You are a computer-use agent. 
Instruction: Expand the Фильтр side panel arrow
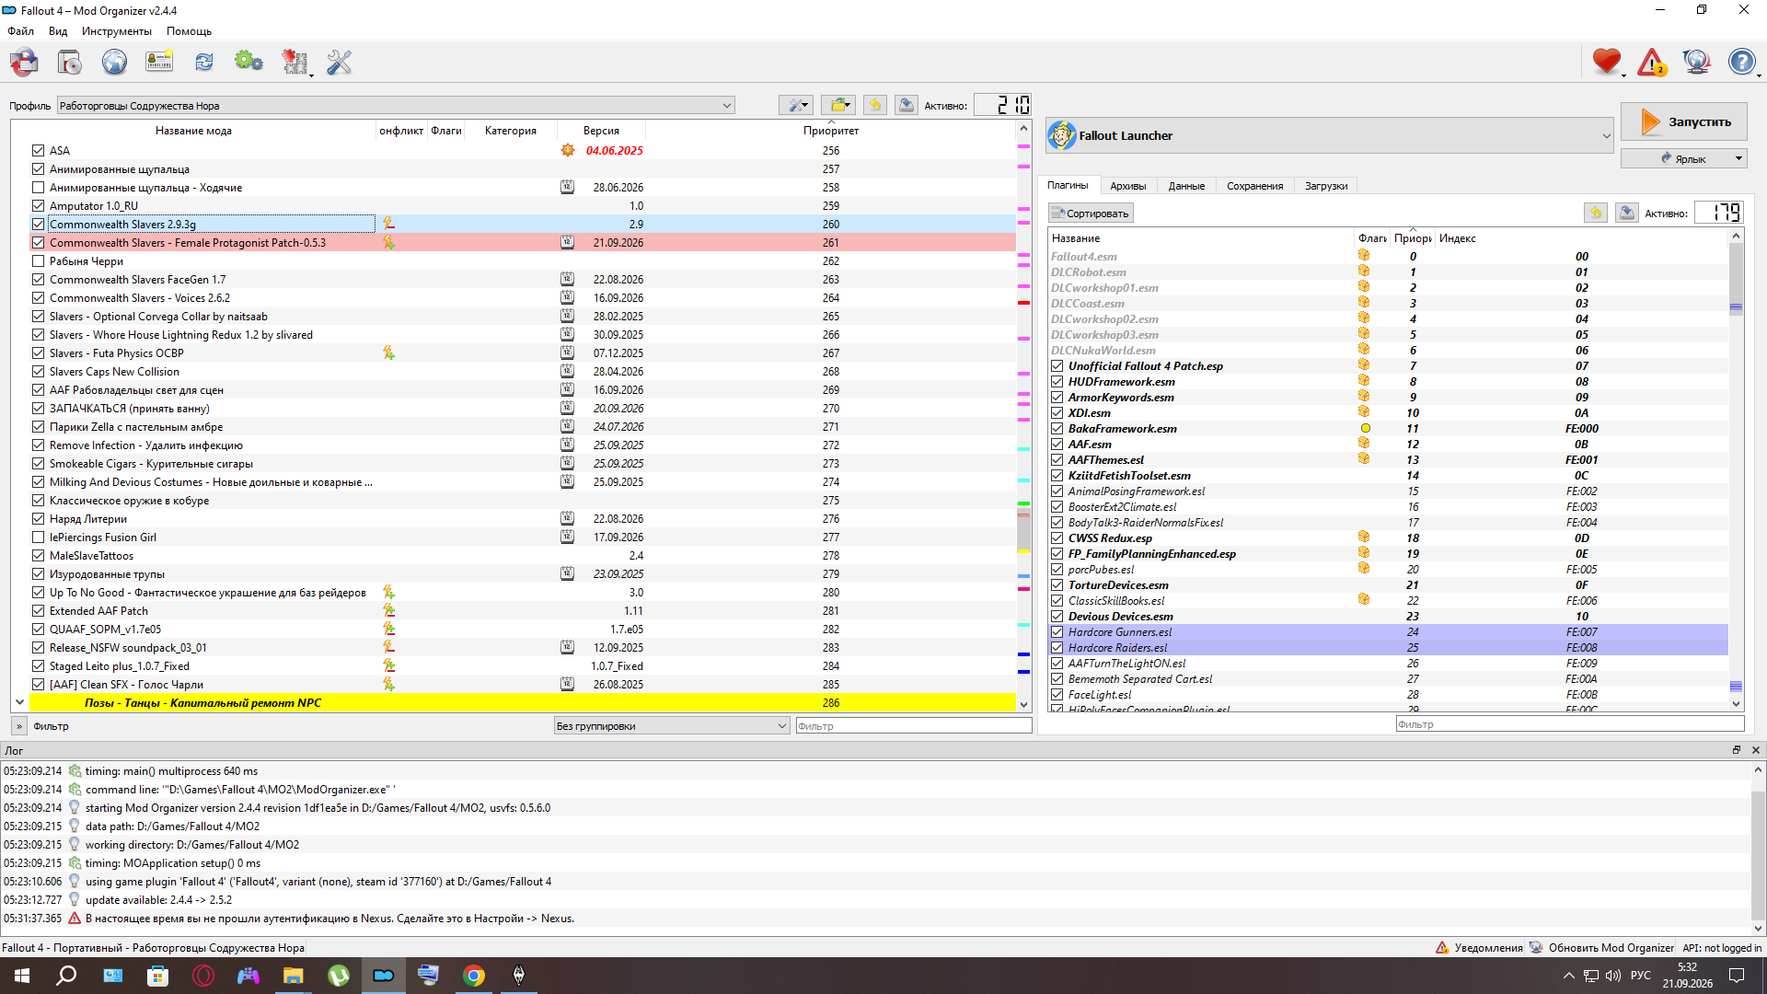pyautogui.click(x=19, y=725)
